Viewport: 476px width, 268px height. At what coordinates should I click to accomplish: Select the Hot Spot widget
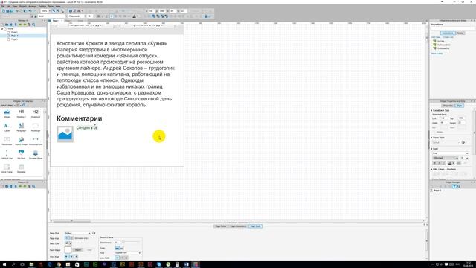[x=21, y=155]
